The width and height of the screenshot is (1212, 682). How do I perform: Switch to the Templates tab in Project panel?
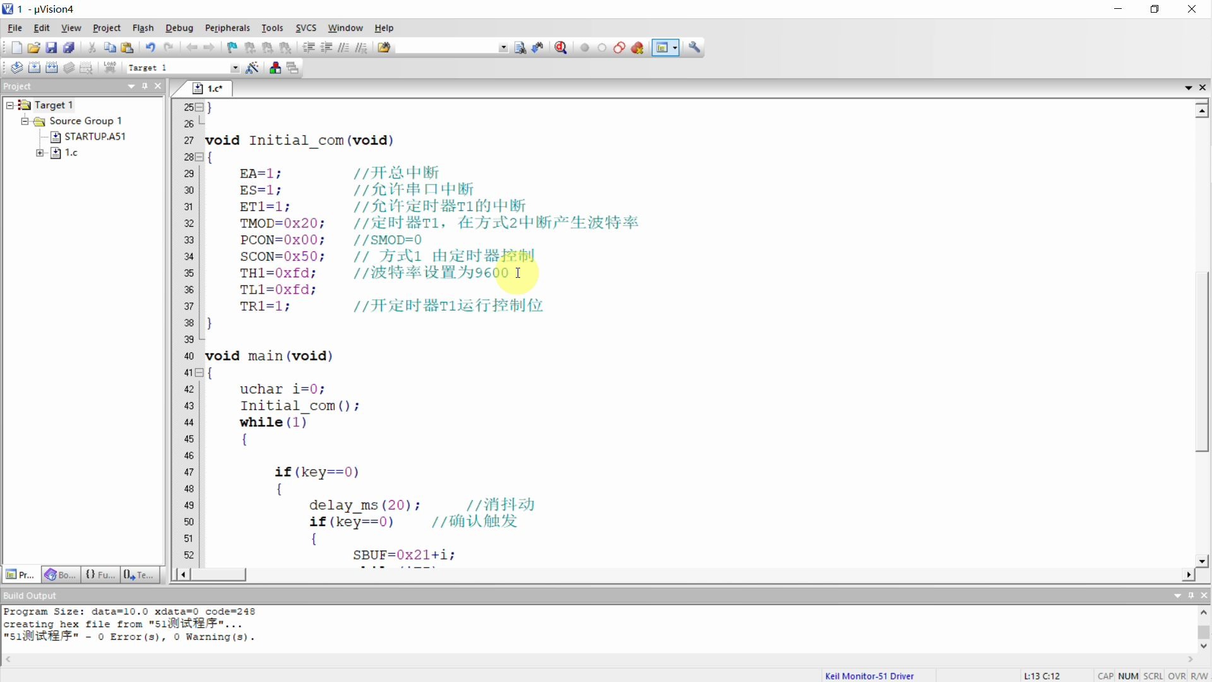pyautogui.click(x=140, y=575)
